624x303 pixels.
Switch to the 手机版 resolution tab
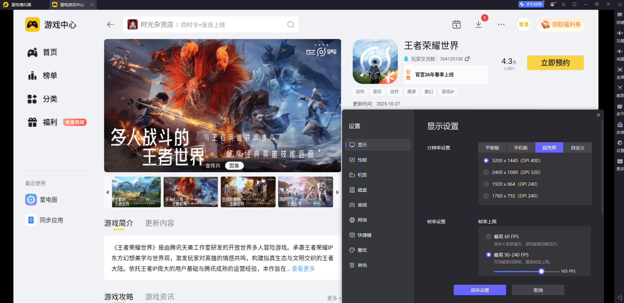point(520,148)
